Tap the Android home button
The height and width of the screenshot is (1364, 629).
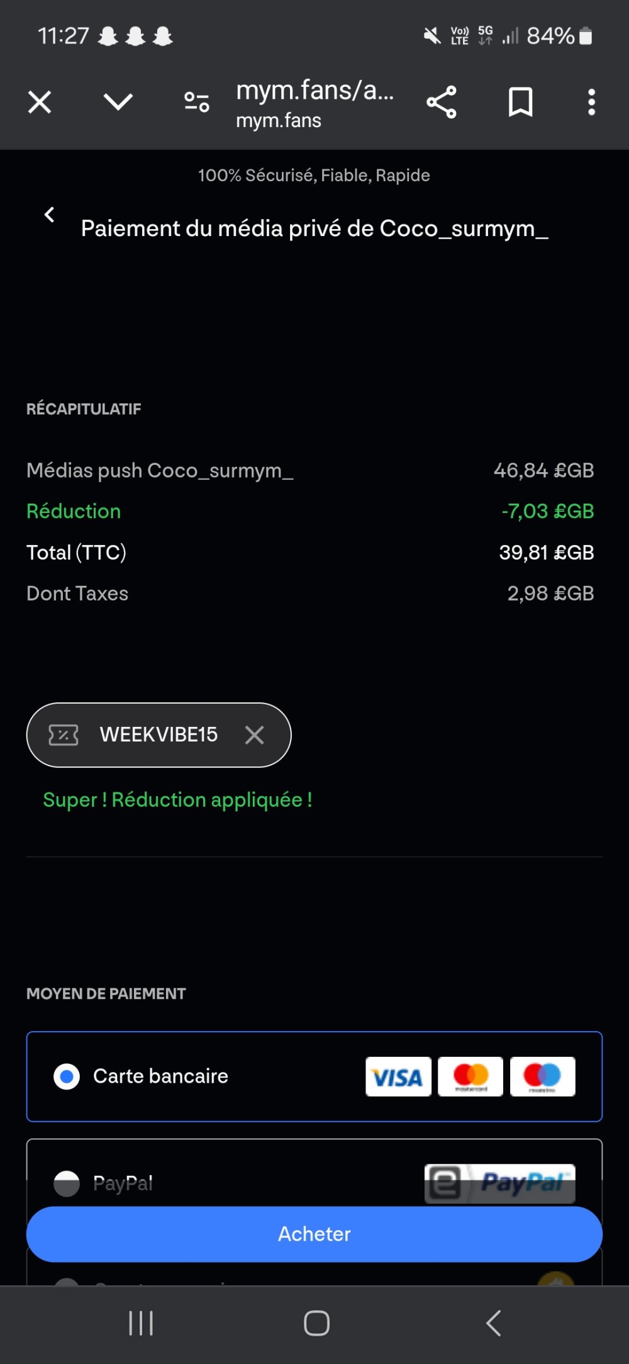click(x=316, y=1323)
